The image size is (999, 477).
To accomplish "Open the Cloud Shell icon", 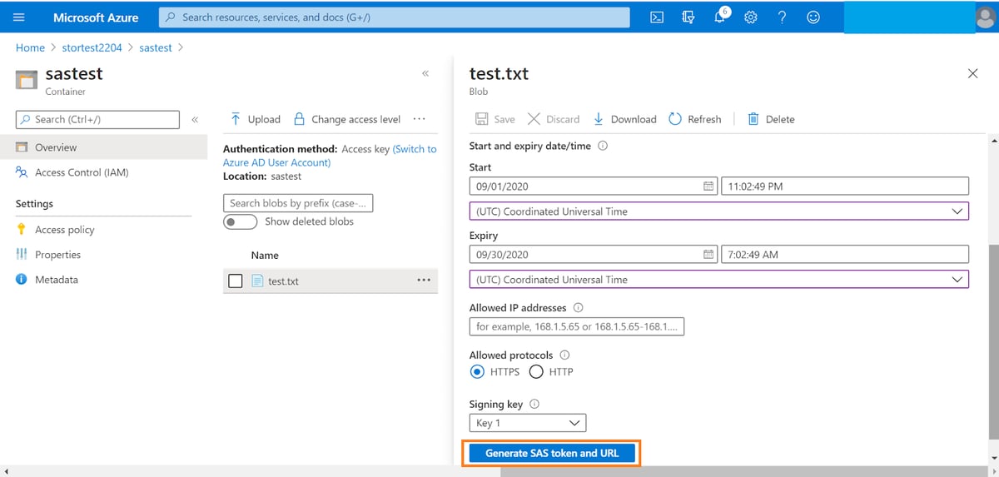I will click(657, 17).
